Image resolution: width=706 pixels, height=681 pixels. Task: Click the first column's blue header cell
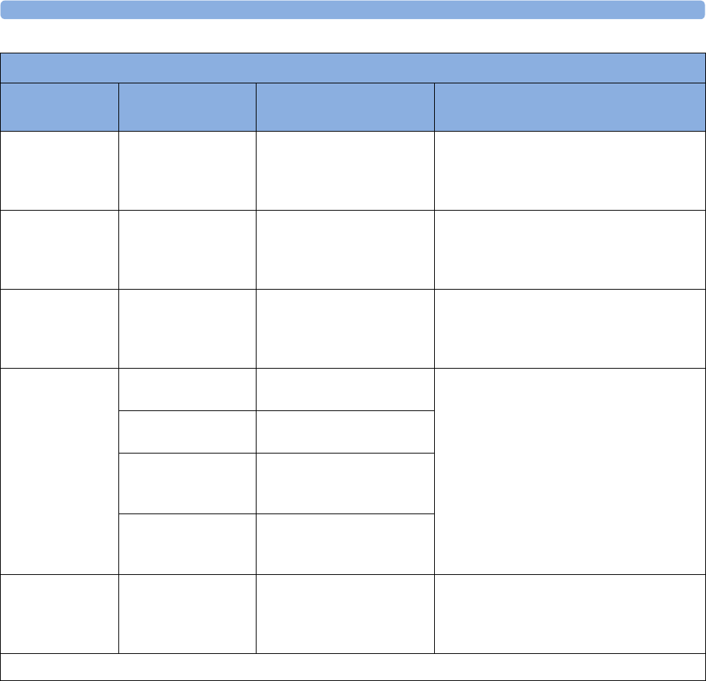click(59, 108)
